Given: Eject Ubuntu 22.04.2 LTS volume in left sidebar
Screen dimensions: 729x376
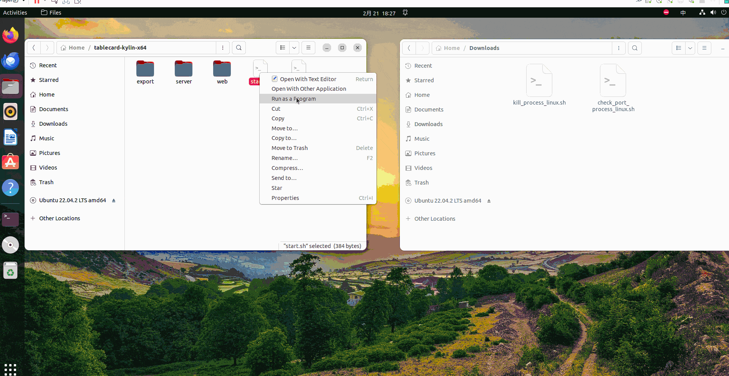Looking at the screenshot, I should 114,200.
